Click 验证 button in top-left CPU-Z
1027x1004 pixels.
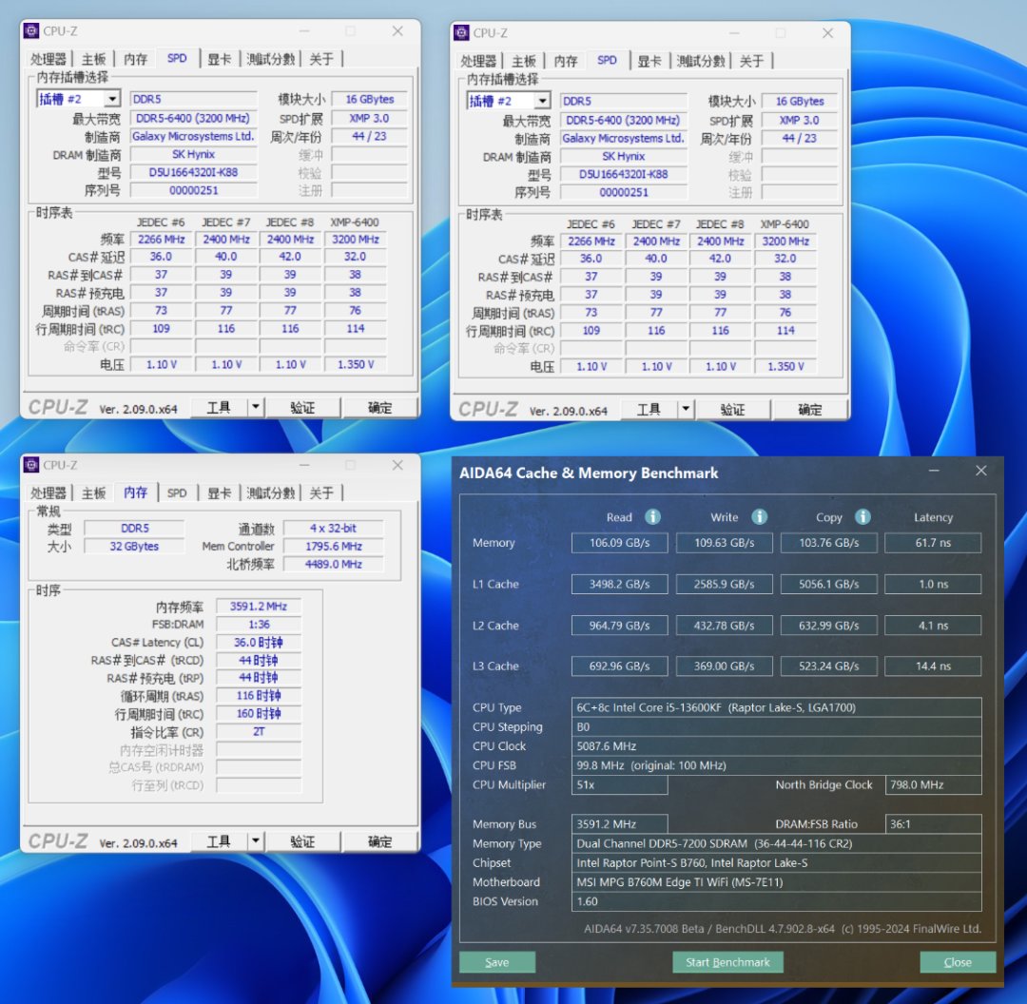[x=302, y=407]
